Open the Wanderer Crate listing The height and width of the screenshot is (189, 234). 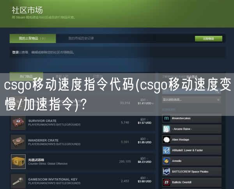click(x=83, y=142)
